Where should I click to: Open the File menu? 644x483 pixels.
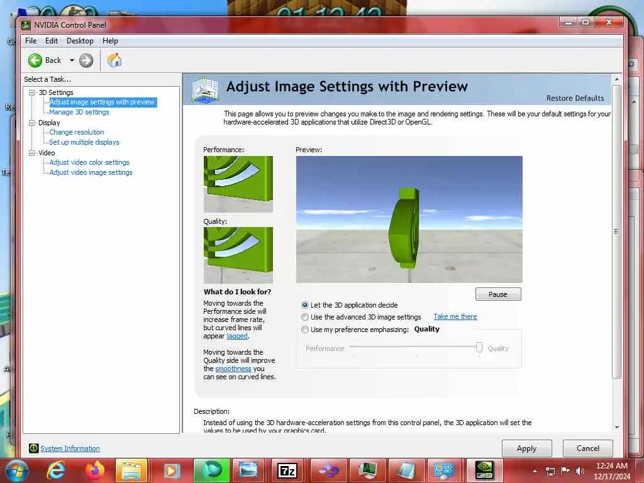(x=31, y=41)
